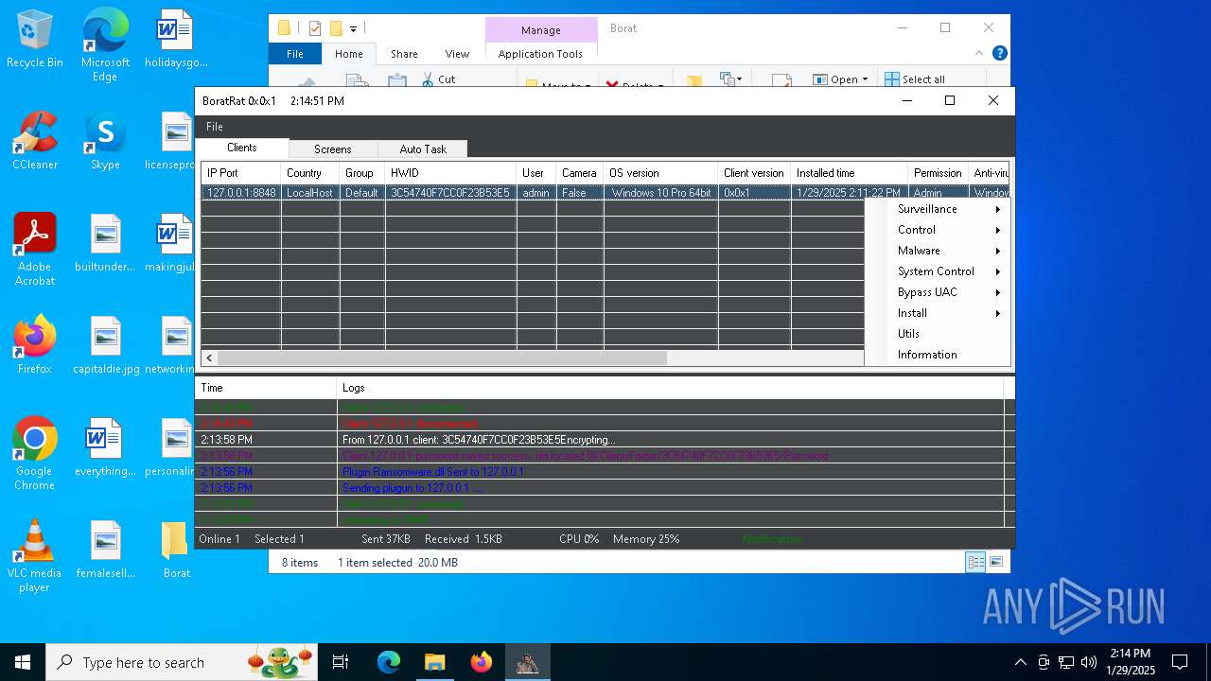Open the Open dropdown in explorer ribbon
1211x681 pixels.
click(x=842, y=79)
